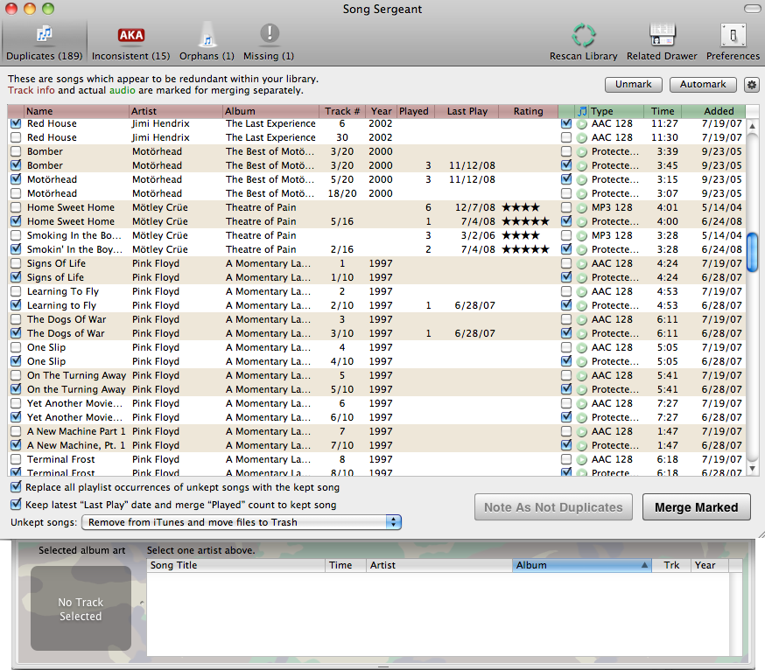765x670 pixels.
Task: Sort duplicates by the Name column header
Action: 77,111
